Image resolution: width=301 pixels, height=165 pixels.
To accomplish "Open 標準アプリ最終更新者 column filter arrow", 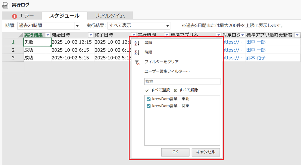I will [x=297, y=35].
